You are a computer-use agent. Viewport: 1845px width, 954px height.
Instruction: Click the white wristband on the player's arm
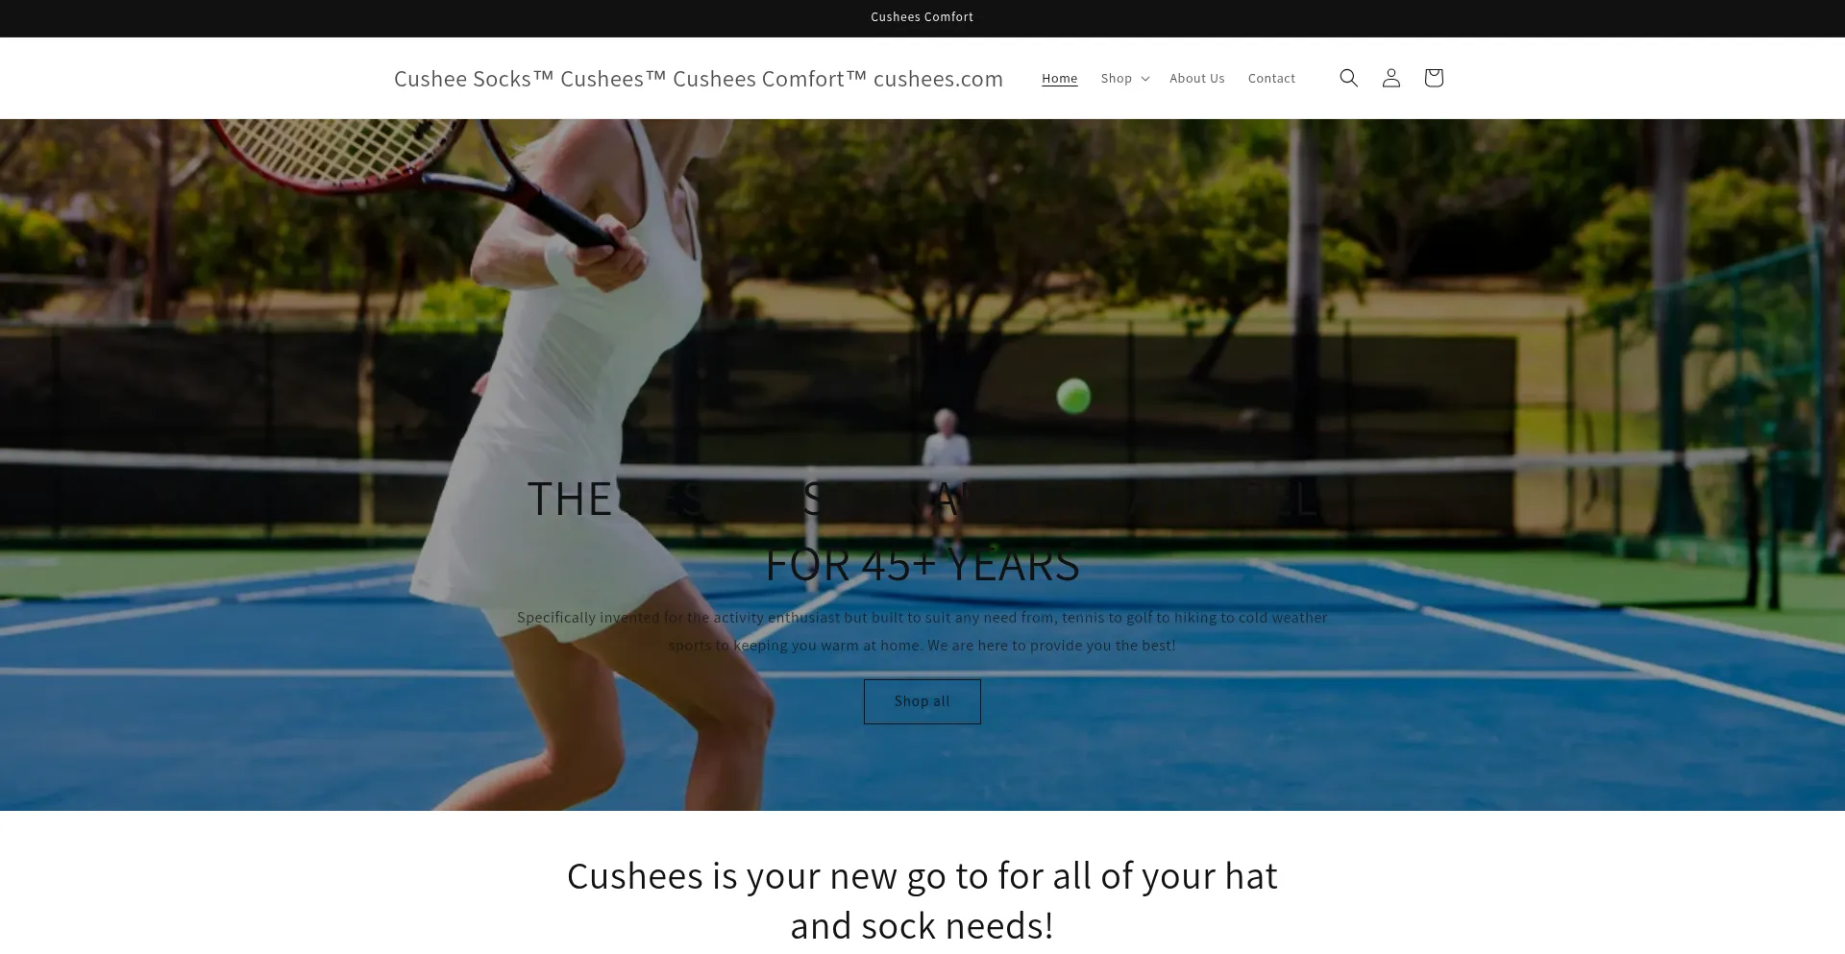(561, 259)
